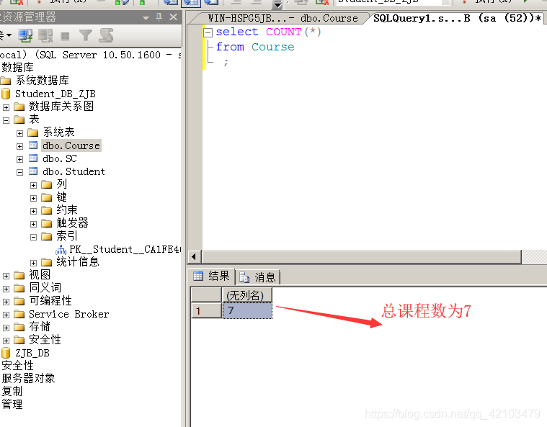The width and height of the screenshot is (547, 427).
Task: Select the ZJB_DB database icon
Action: tap(6, 353)
